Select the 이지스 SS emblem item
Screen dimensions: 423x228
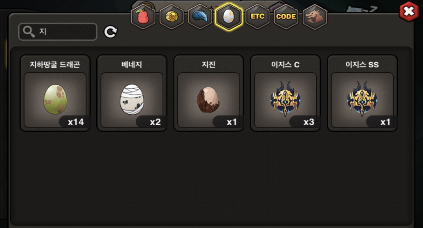point(363,100)
